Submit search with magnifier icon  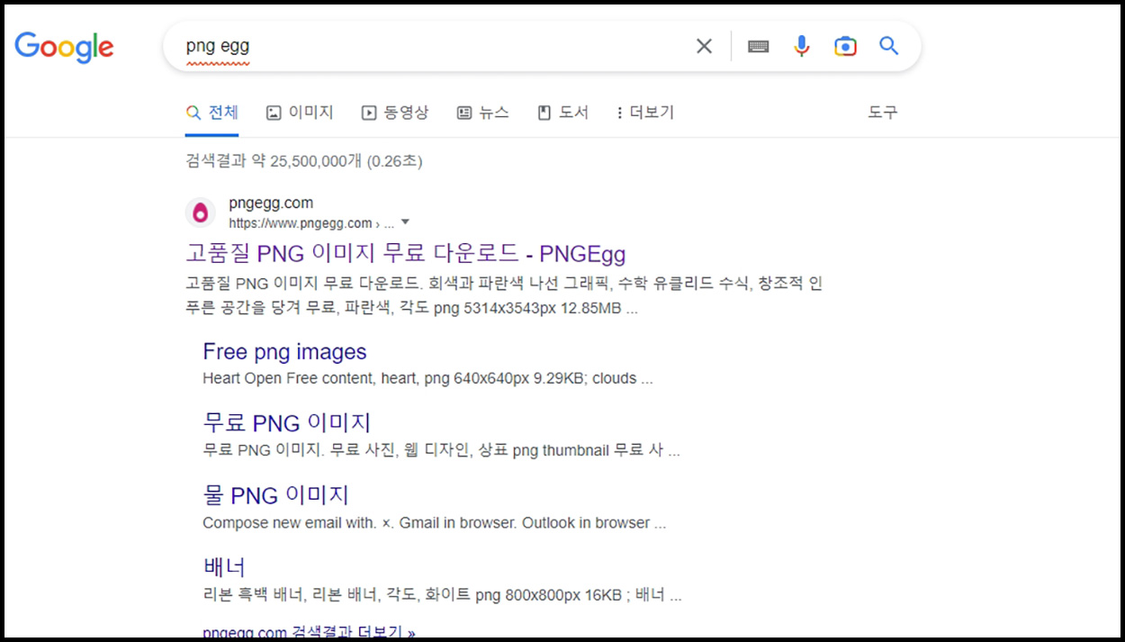click(889, 46)
